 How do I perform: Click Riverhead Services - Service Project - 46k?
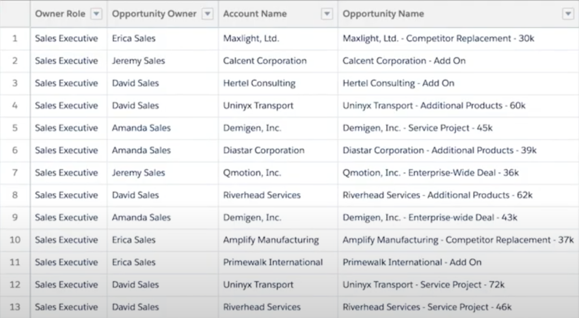click(x=427, y=307)
